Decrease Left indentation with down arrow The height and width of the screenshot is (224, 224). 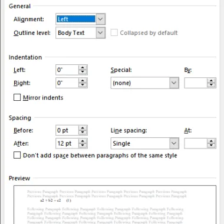coord(83,72)
